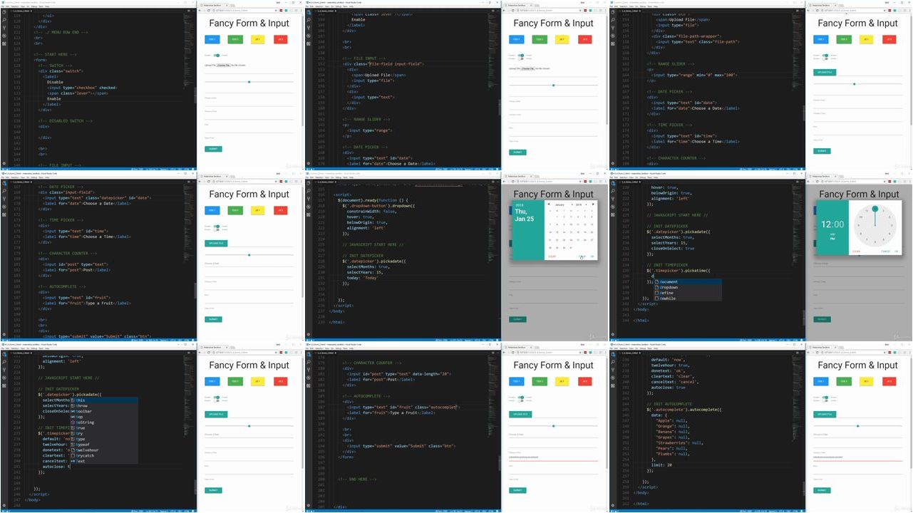Go to previous month in date picker
The height and width of the screenshot is (513, 913).
click(549, 204)
